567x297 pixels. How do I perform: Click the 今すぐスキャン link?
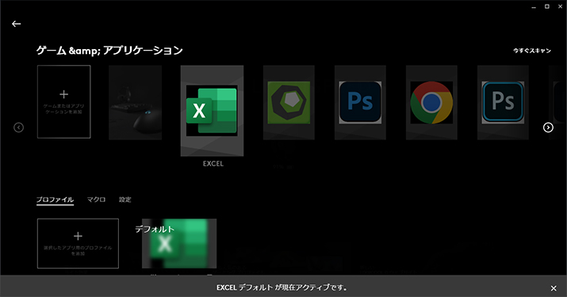[532, 51]
